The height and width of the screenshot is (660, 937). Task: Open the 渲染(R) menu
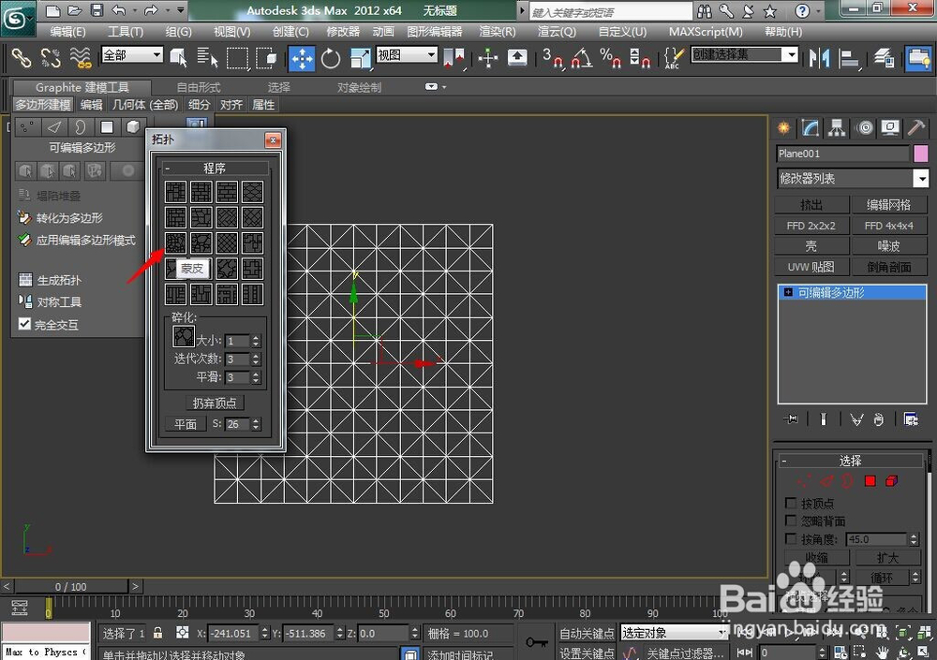click(x=498, y=32)
